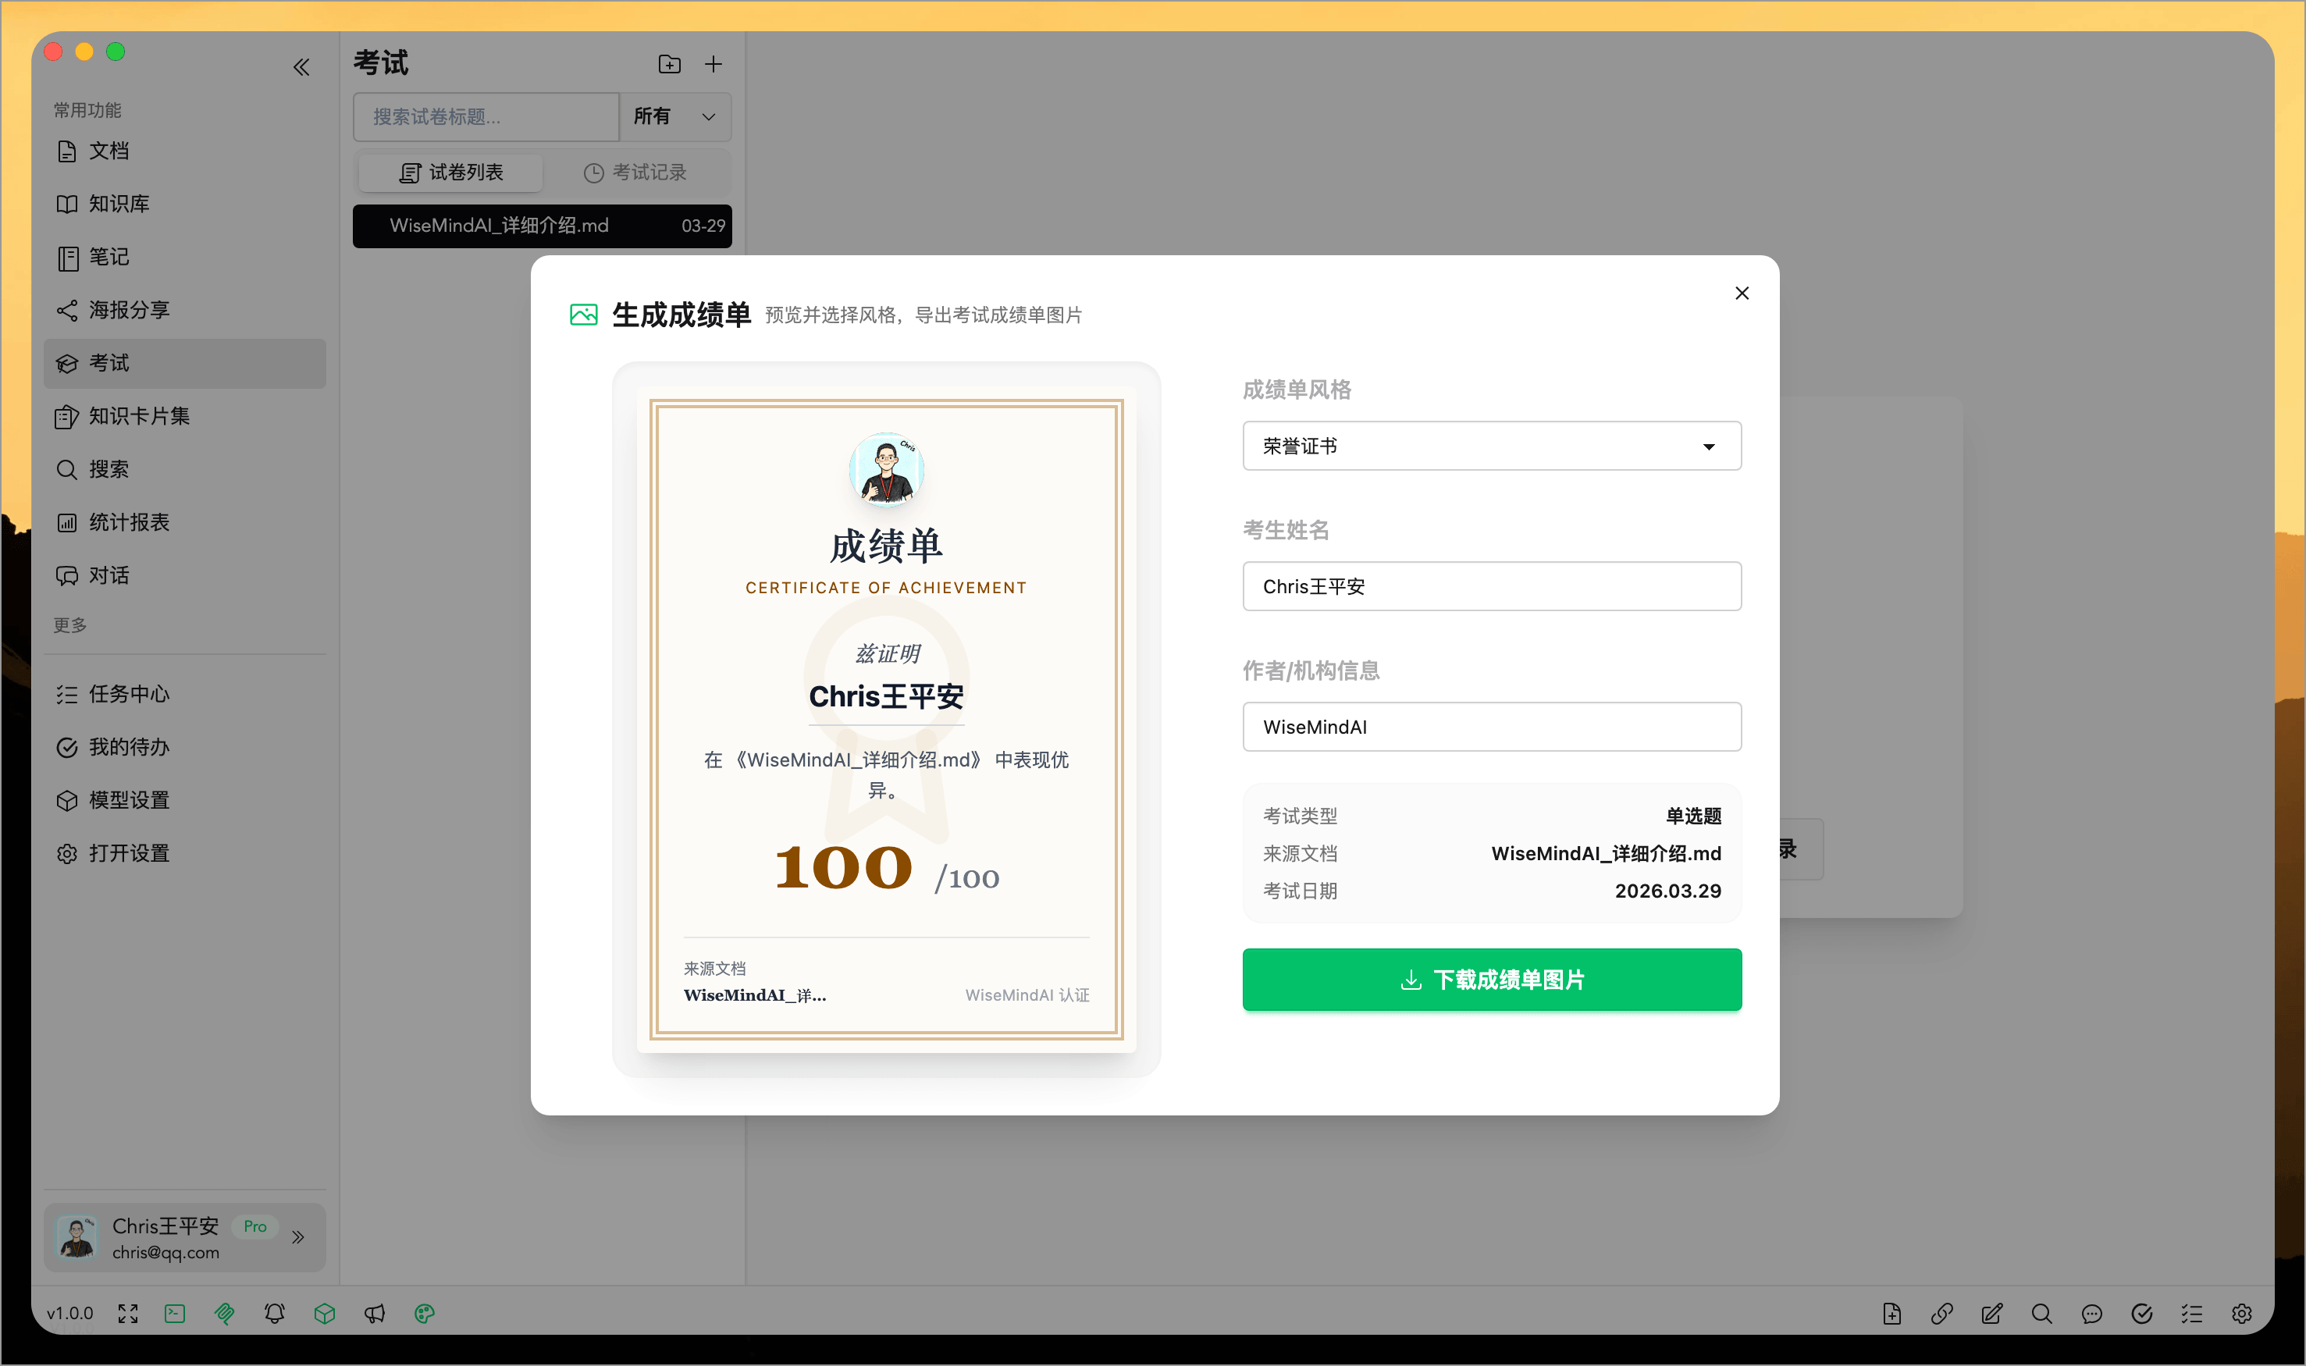The image size is (2306, 1366).
Task: Select the 海报分享 sidebar icon
Action: tap(128, 310)
